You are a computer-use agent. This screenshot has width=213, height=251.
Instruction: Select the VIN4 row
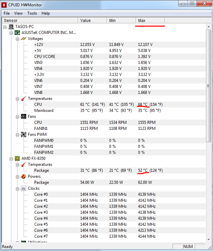point(120,69)
